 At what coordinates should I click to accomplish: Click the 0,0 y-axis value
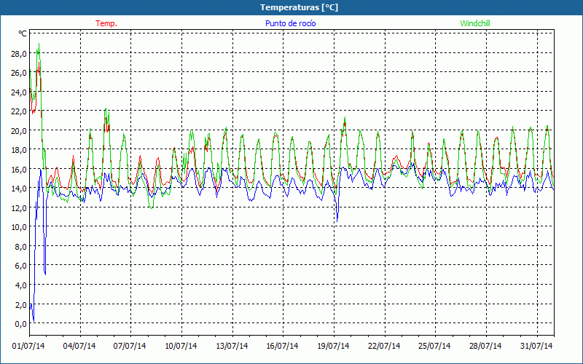[20, 324]
